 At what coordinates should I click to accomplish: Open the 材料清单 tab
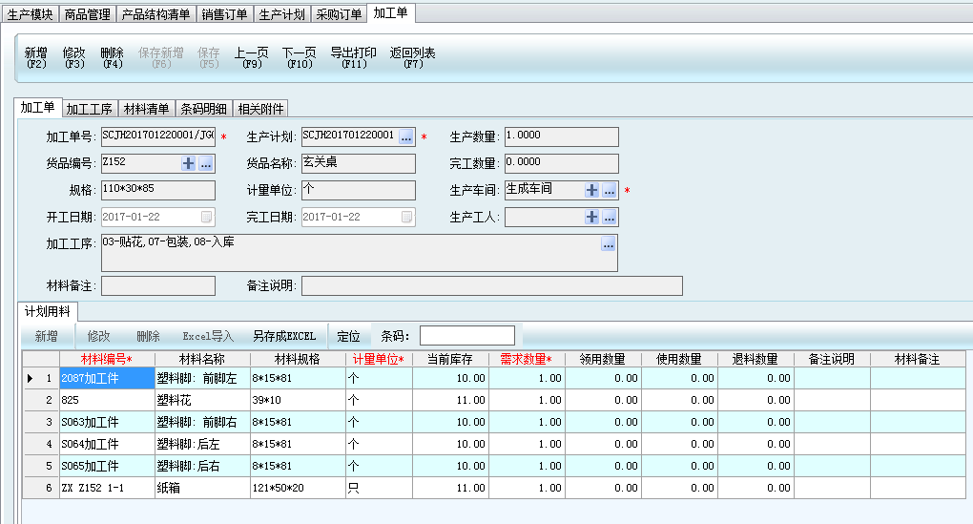coord(147,109)
